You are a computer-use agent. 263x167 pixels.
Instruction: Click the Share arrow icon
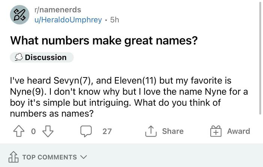click(151, 131)
